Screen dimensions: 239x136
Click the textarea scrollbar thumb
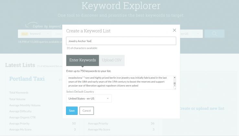pos(175,83)
